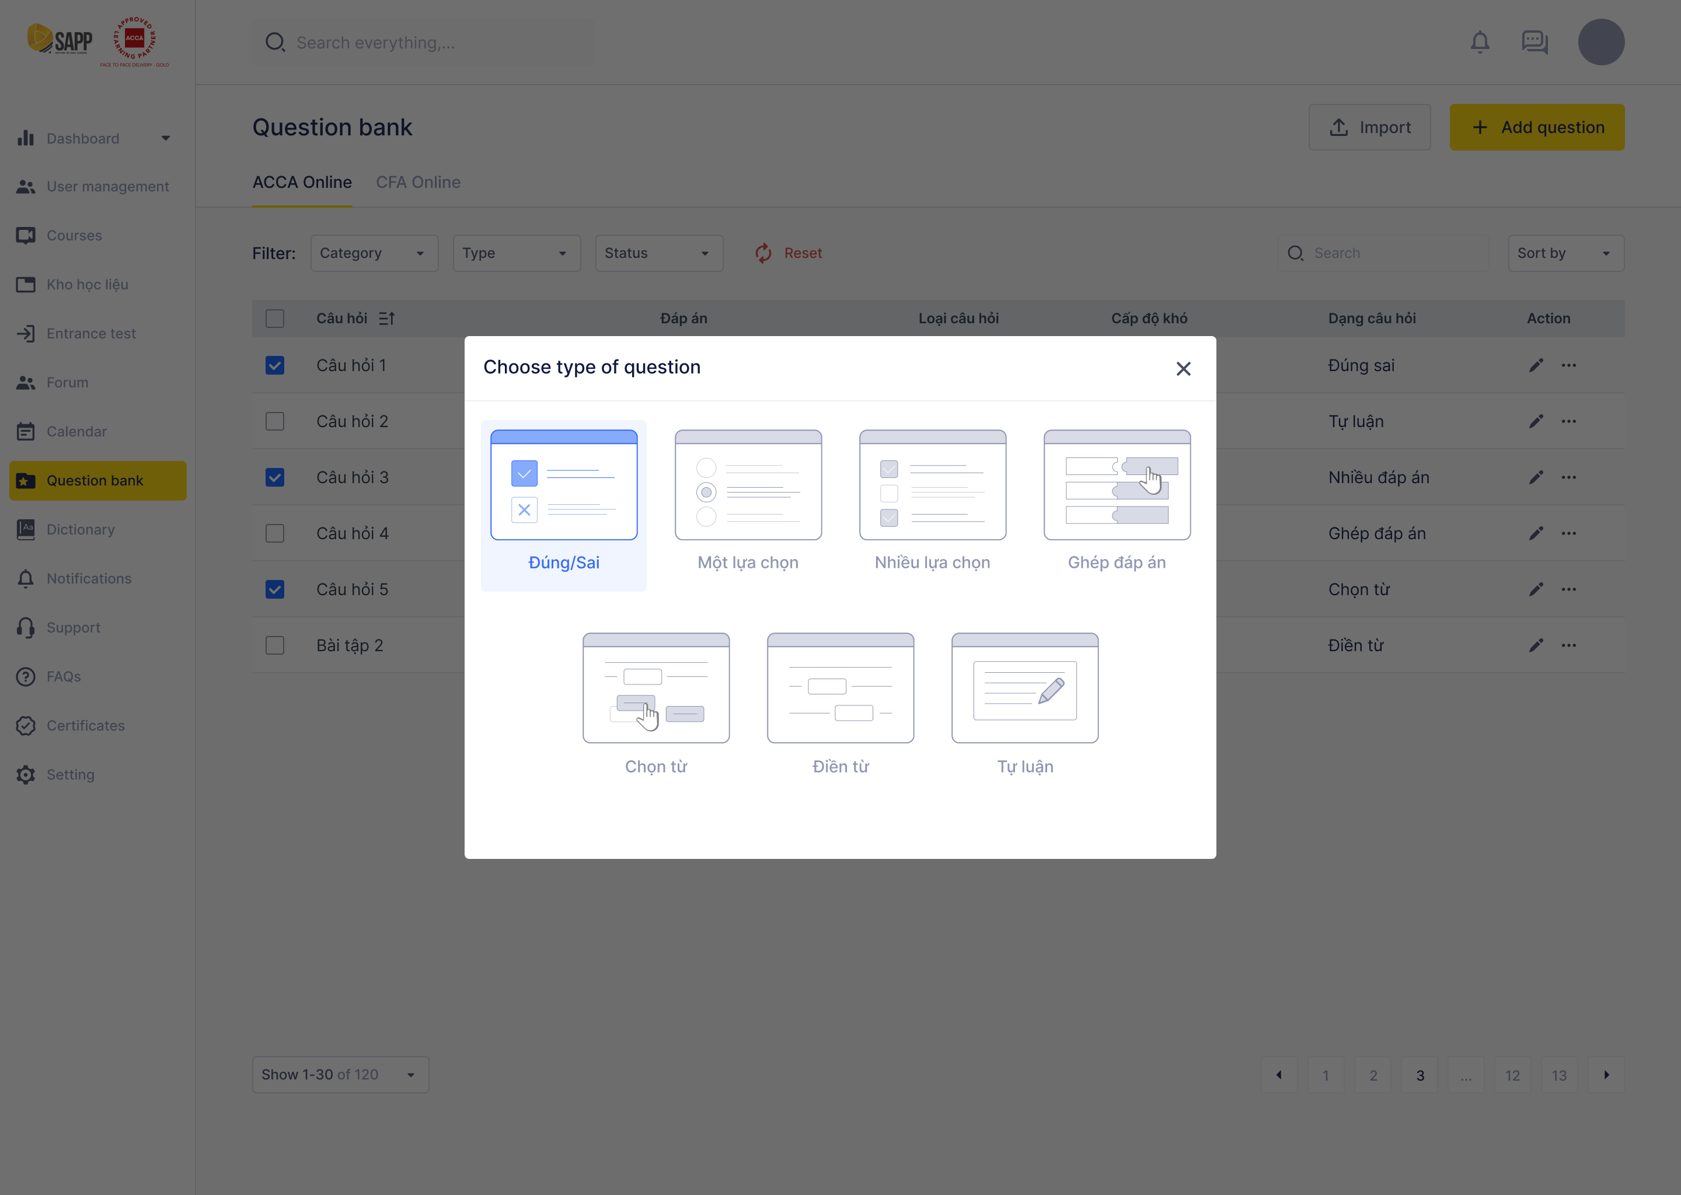Check the Câu hỏi 4 checkbox
1681x1195 pixels.
(274, 533)
